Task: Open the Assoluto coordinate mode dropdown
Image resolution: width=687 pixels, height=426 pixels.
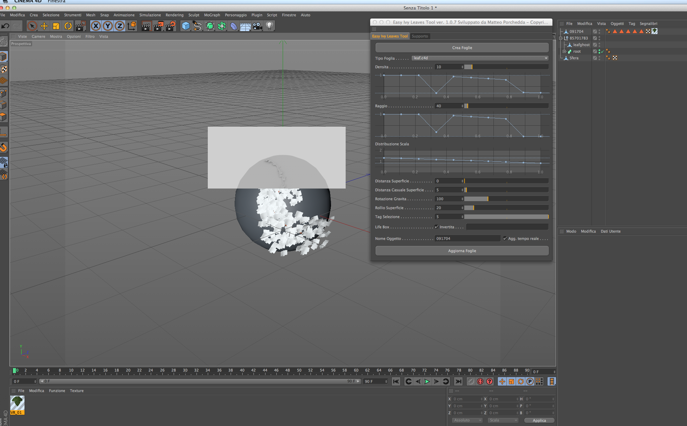Action: 467,420
